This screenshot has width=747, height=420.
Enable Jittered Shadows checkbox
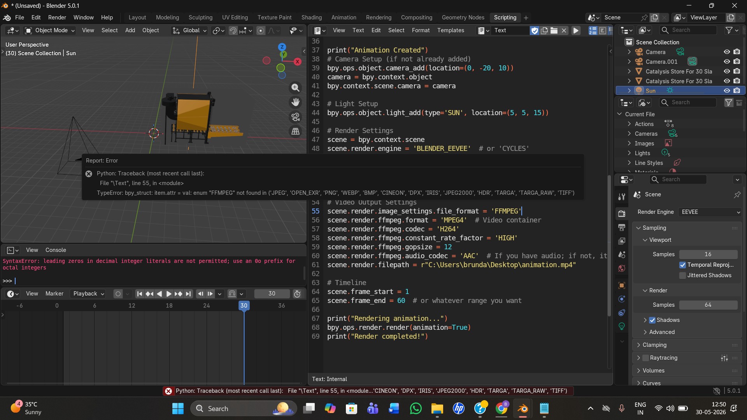[682, 275]
